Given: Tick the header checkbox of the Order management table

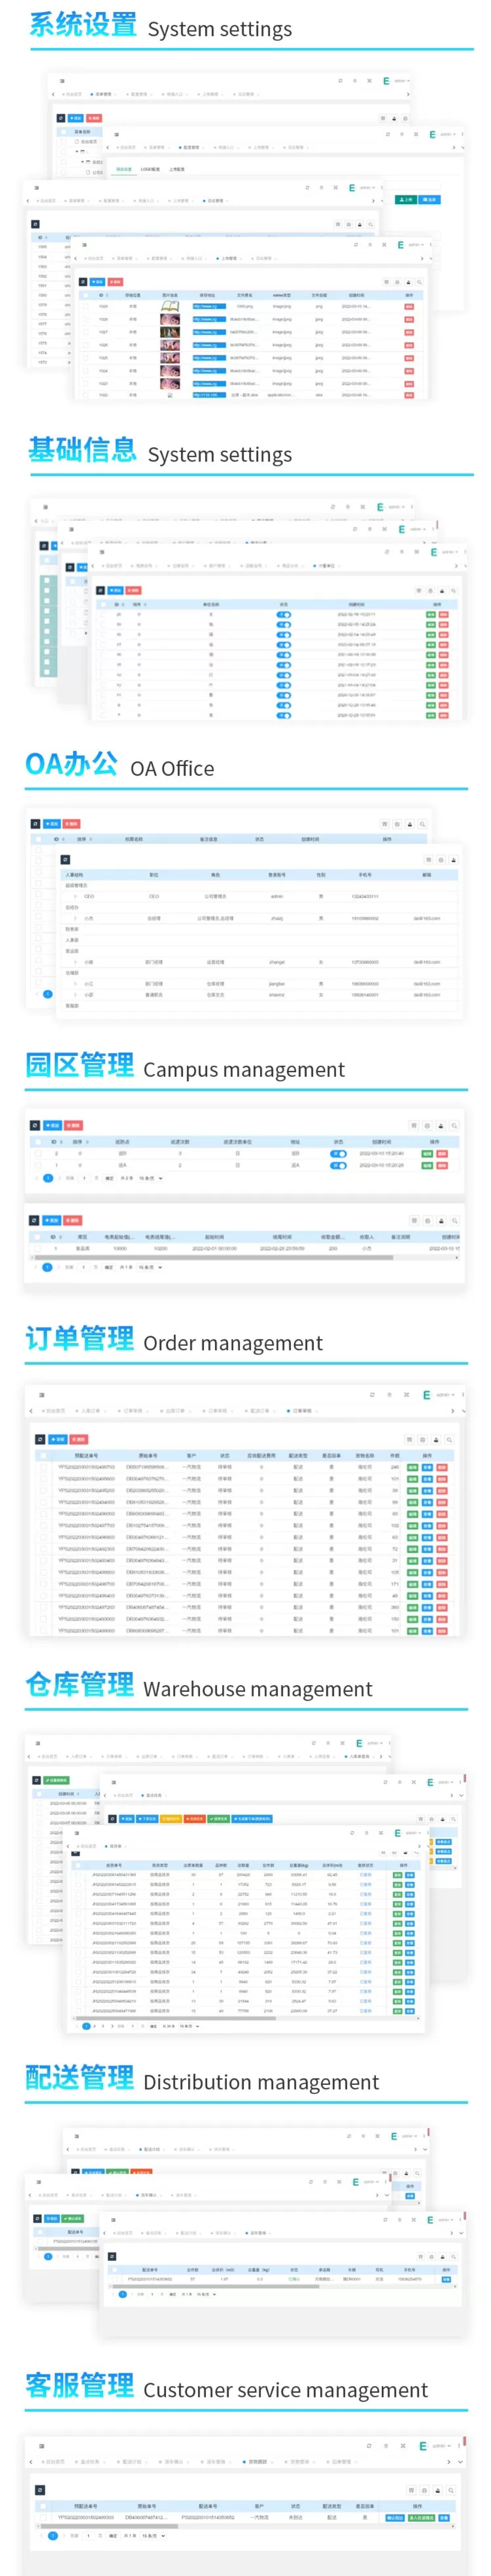Looking at the screenshot, I should [x=43, y=1455].
